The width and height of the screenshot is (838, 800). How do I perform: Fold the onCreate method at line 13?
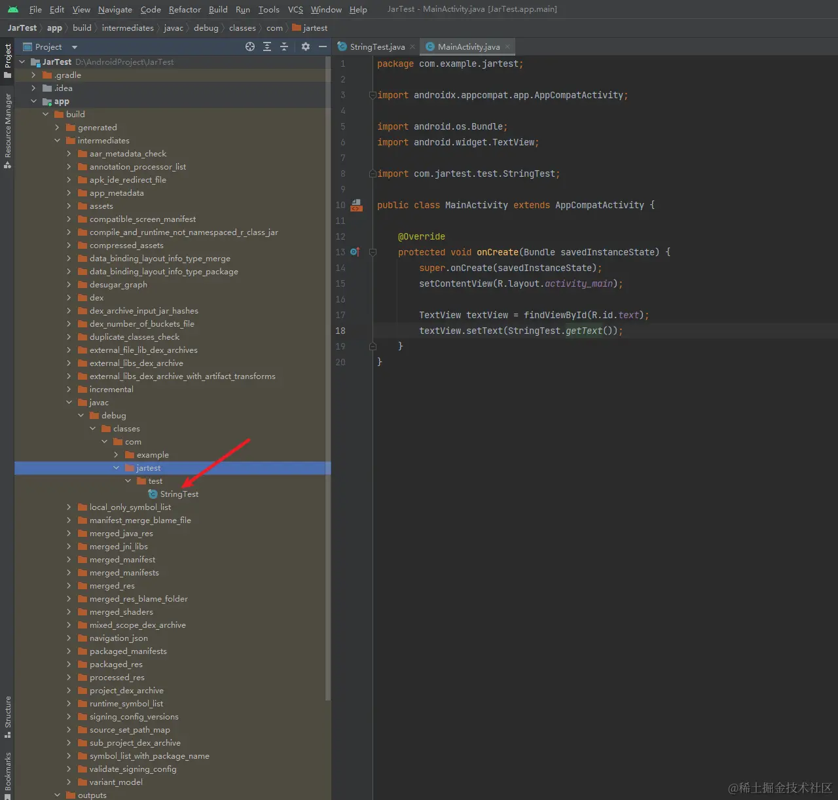pos(373,252)
